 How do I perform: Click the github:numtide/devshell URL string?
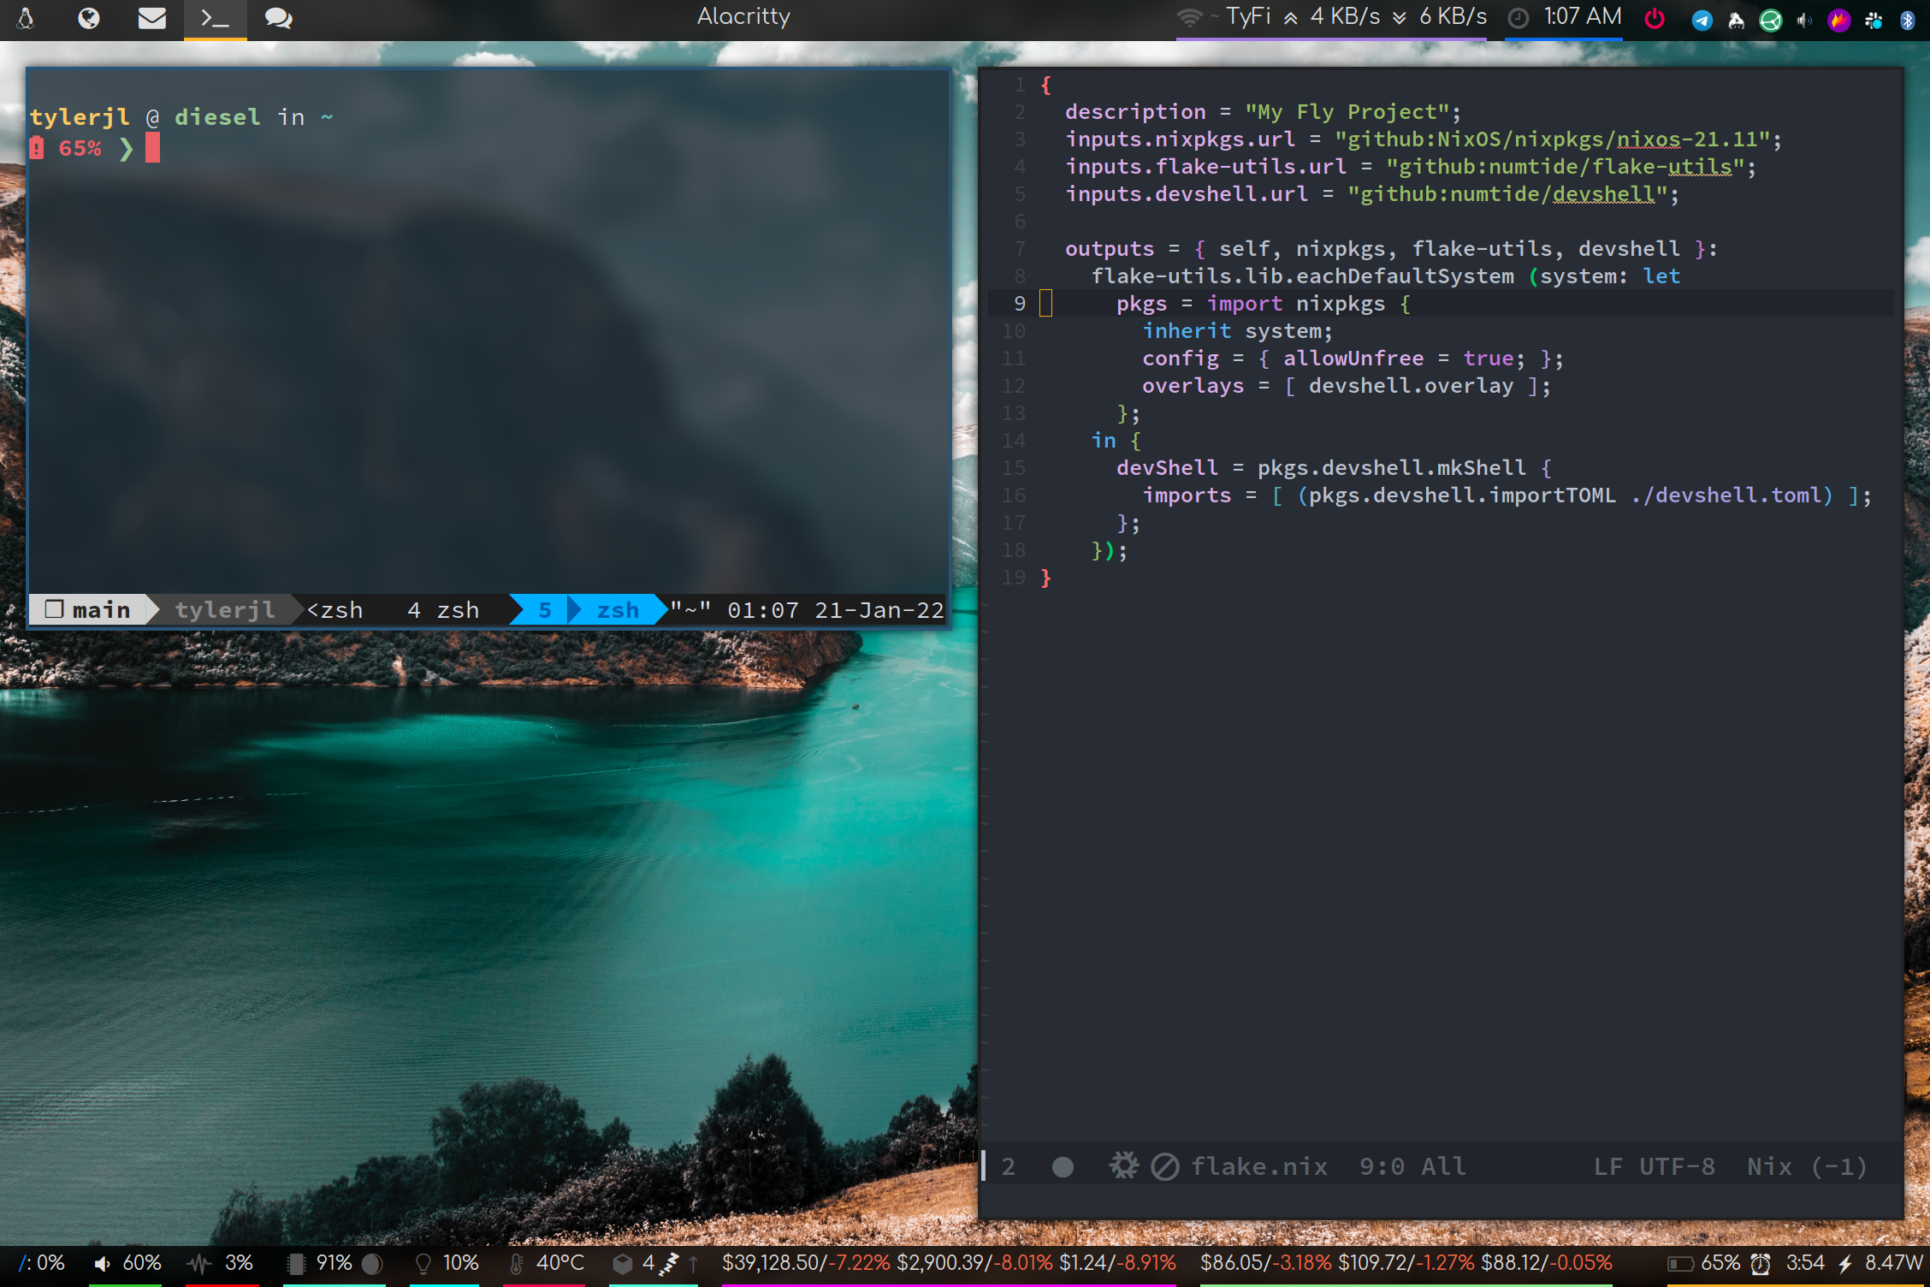coord(1505,194)
